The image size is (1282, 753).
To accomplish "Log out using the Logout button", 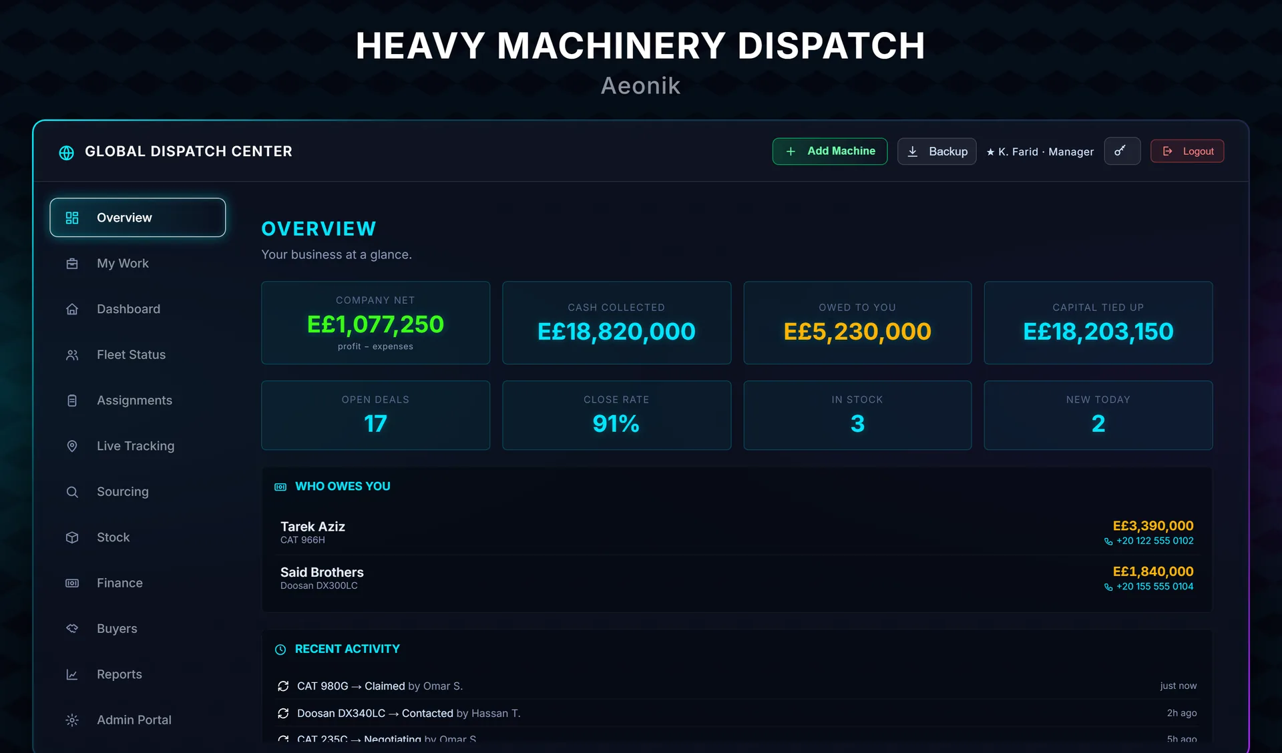I will click(1187, 152).
